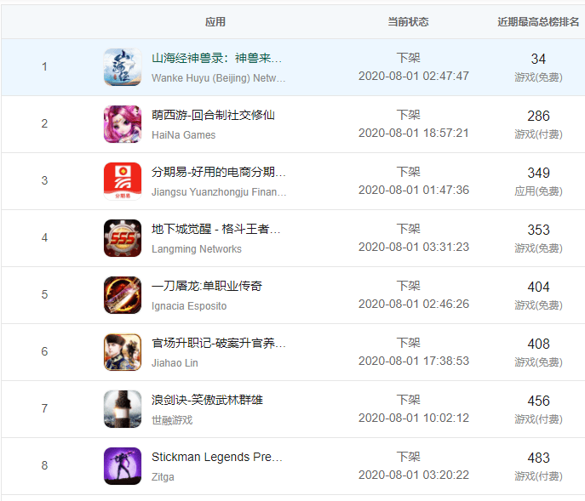Click the 萌西游 pink-haired character icon
Image resolution: width=585 pixels, height=501 pixels.
click(122, 124)
